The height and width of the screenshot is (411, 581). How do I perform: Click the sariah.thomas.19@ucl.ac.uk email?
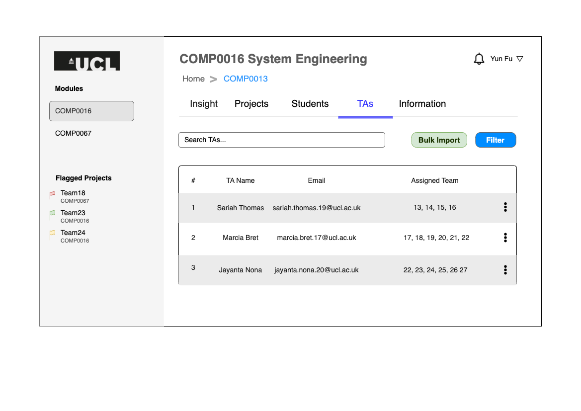317,208
